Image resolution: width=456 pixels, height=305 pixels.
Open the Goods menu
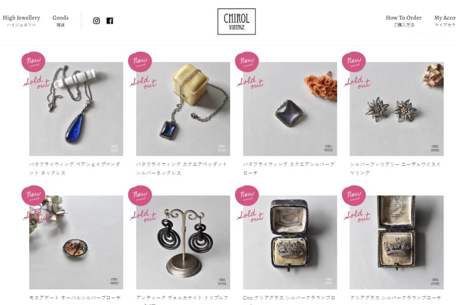pyautogui.click(x=60, y=21)
